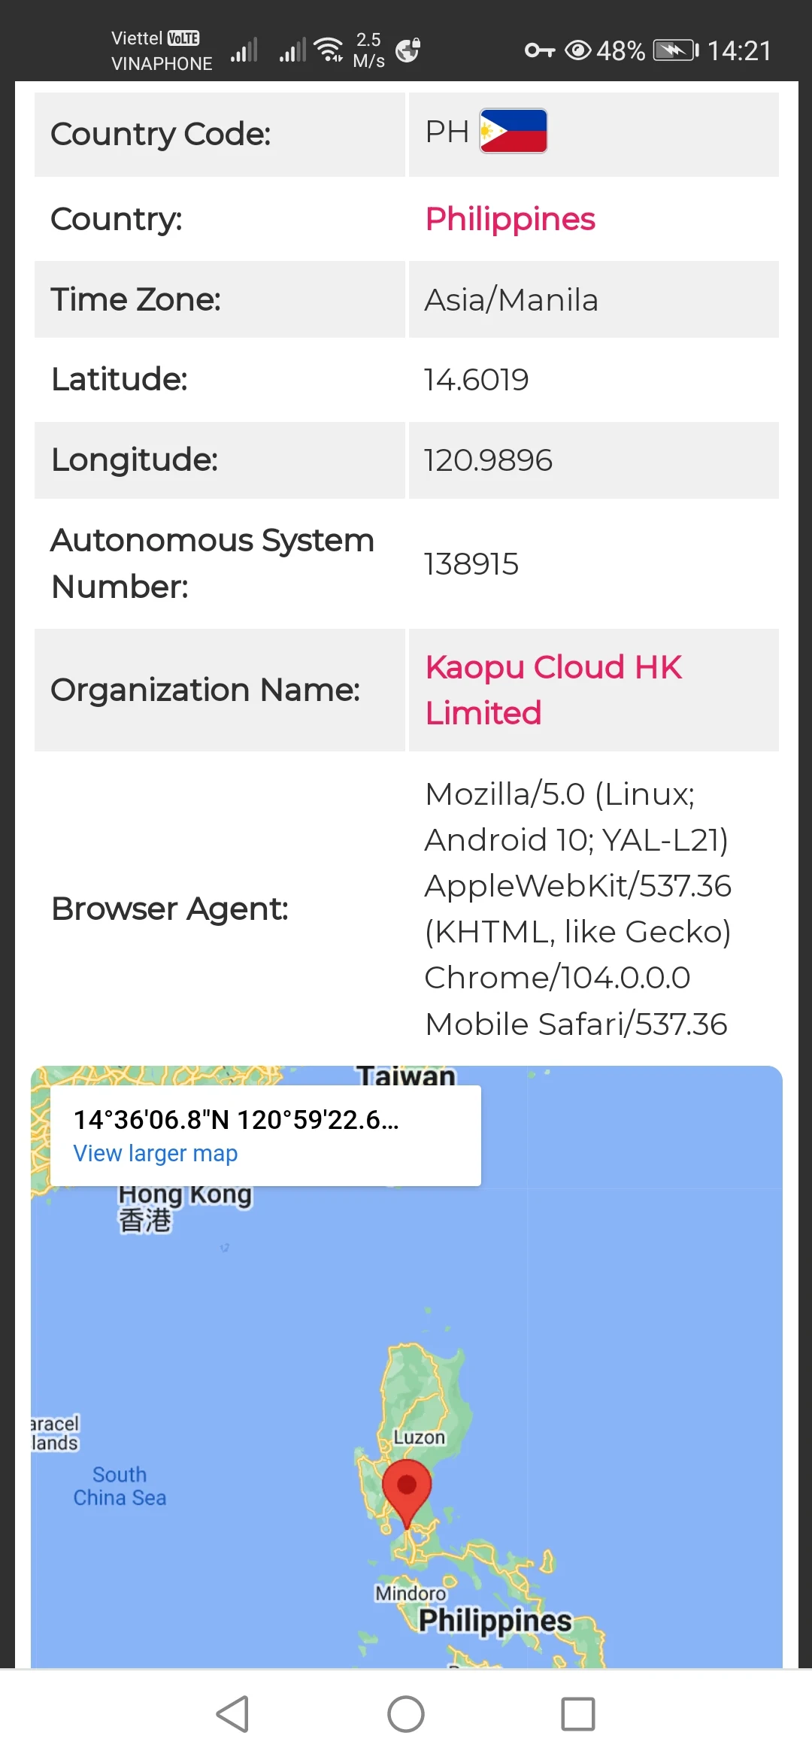Tap the Browser Agent label
Viewport: 812px width, 1760px height.
click(170, 909)
